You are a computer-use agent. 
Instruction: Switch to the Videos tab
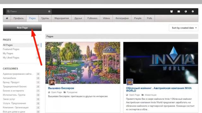[x=106, y=18]
